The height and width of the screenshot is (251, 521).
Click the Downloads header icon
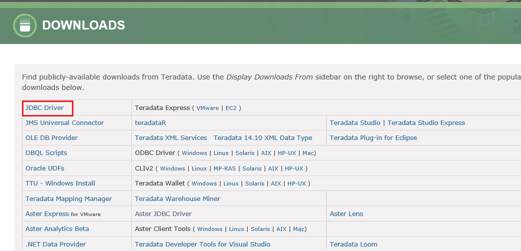click(x=25, y=25)
